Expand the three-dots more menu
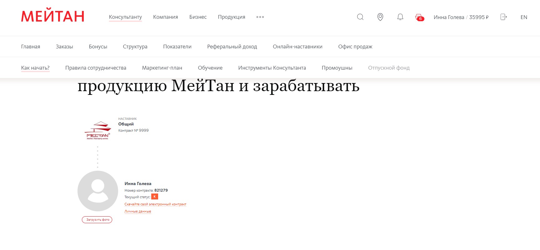This screenshot has width=540, height=250. (260, 17)
